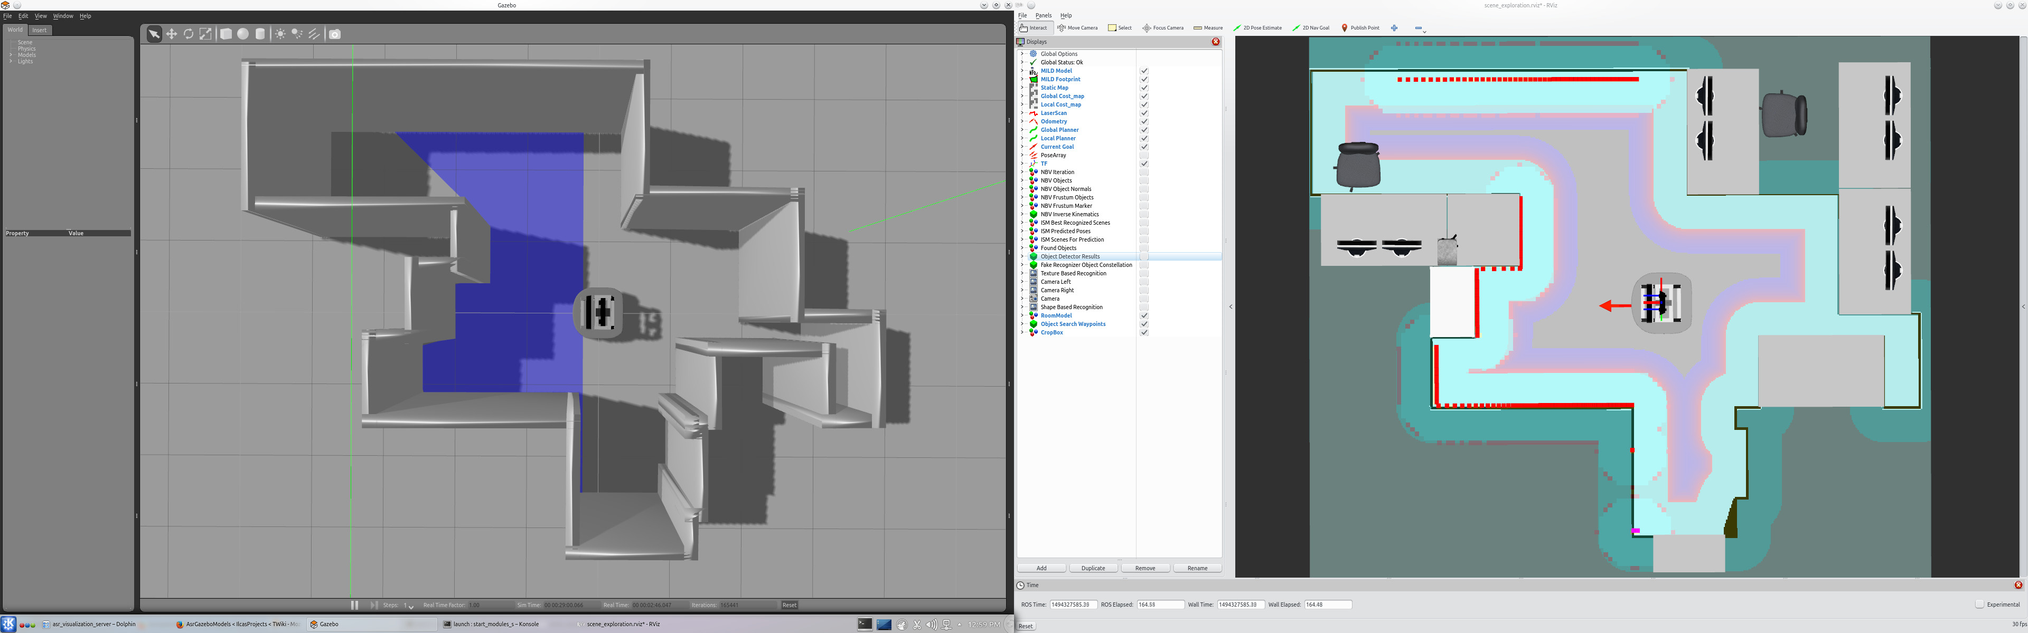
Task: Insert a sphere shape in Gazebo
Action: [243, 34]
